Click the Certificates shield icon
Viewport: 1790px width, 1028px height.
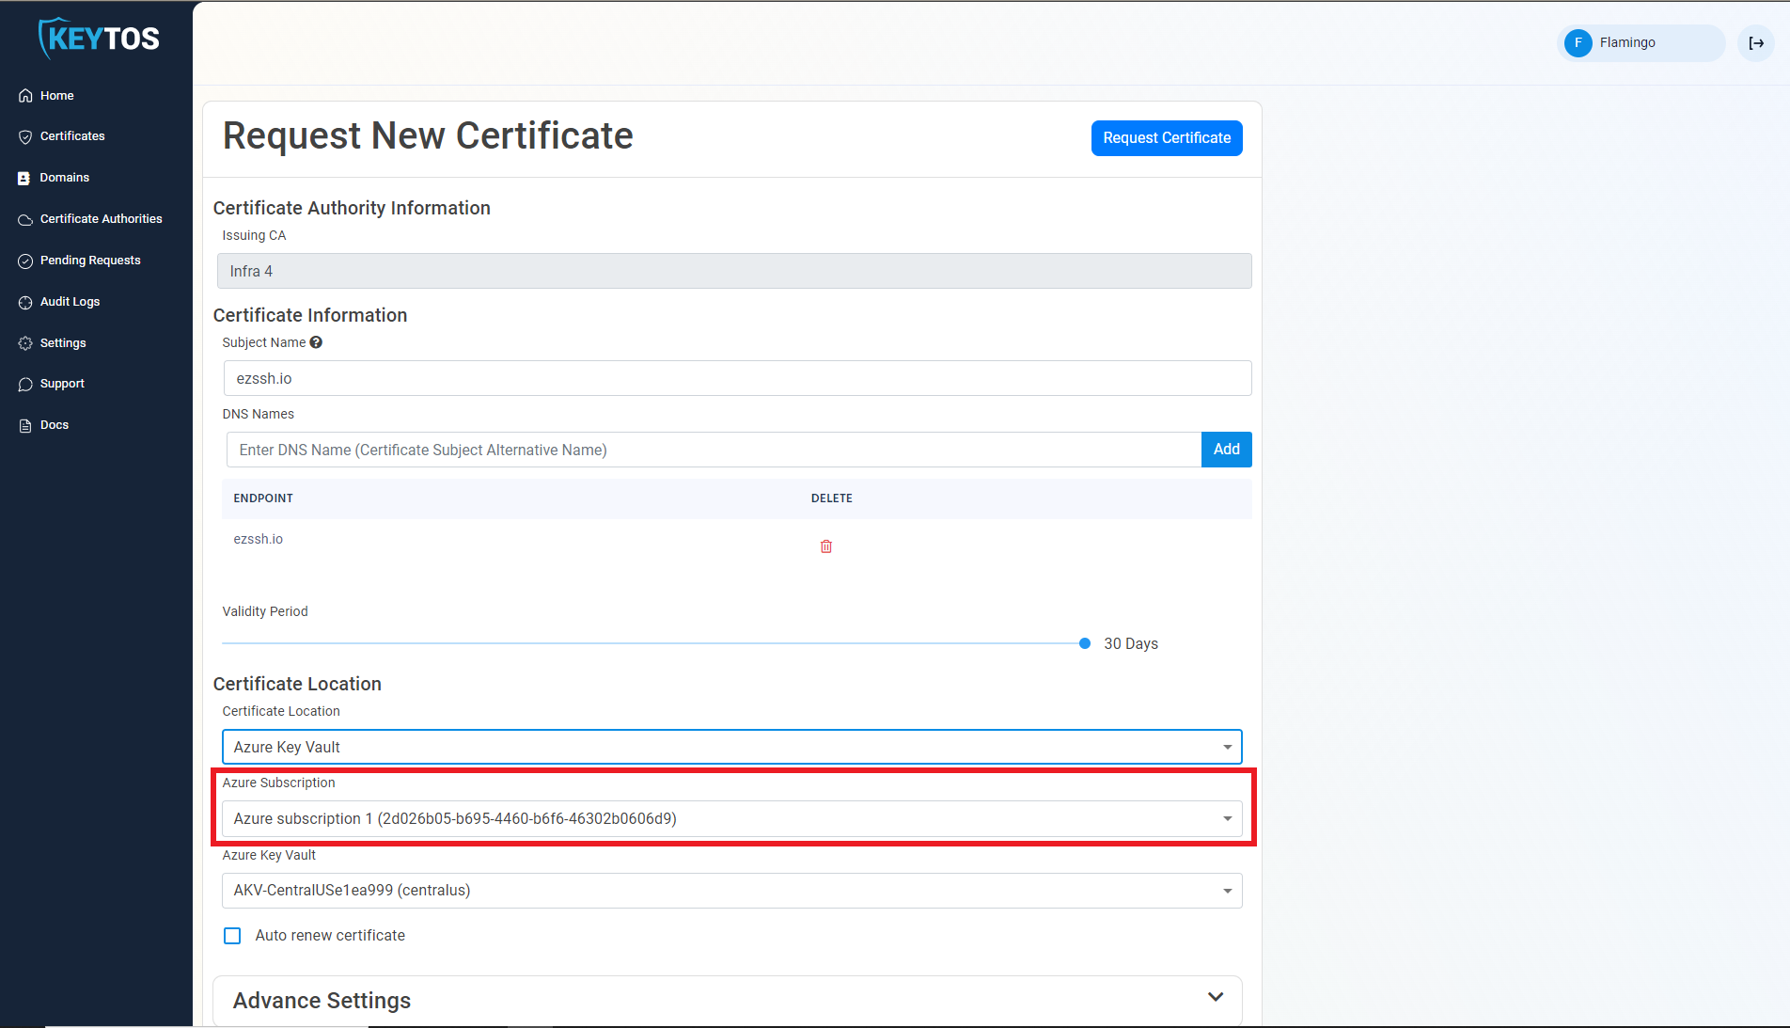tap(25, 136)
